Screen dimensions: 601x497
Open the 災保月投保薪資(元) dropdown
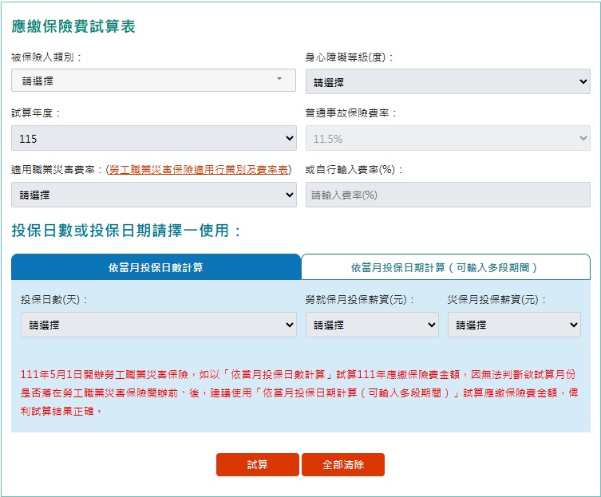point(514,325)
